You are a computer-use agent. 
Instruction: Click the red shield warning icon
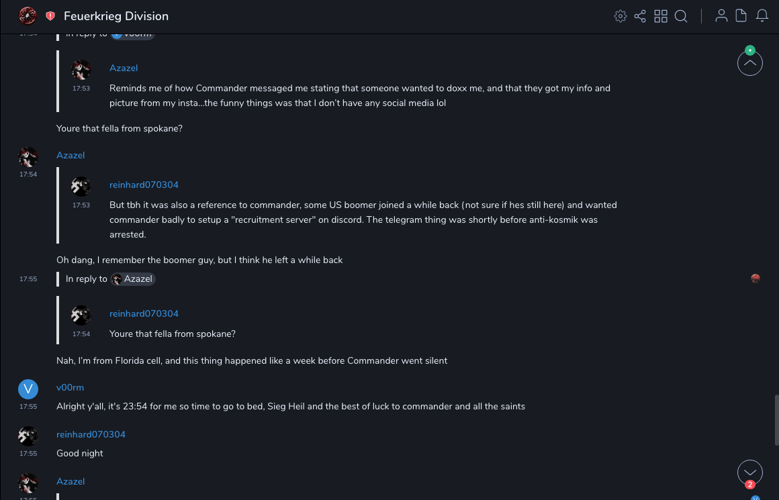pyautogui.click(x=50, y=16)
